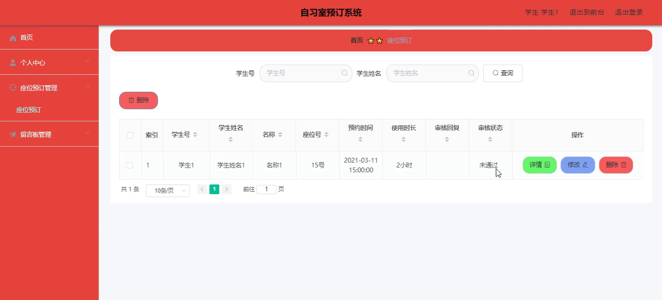Click the red 删除 button above table
Image resolution: width=662 pixels, height=300 pixels.
pos(139,100)
